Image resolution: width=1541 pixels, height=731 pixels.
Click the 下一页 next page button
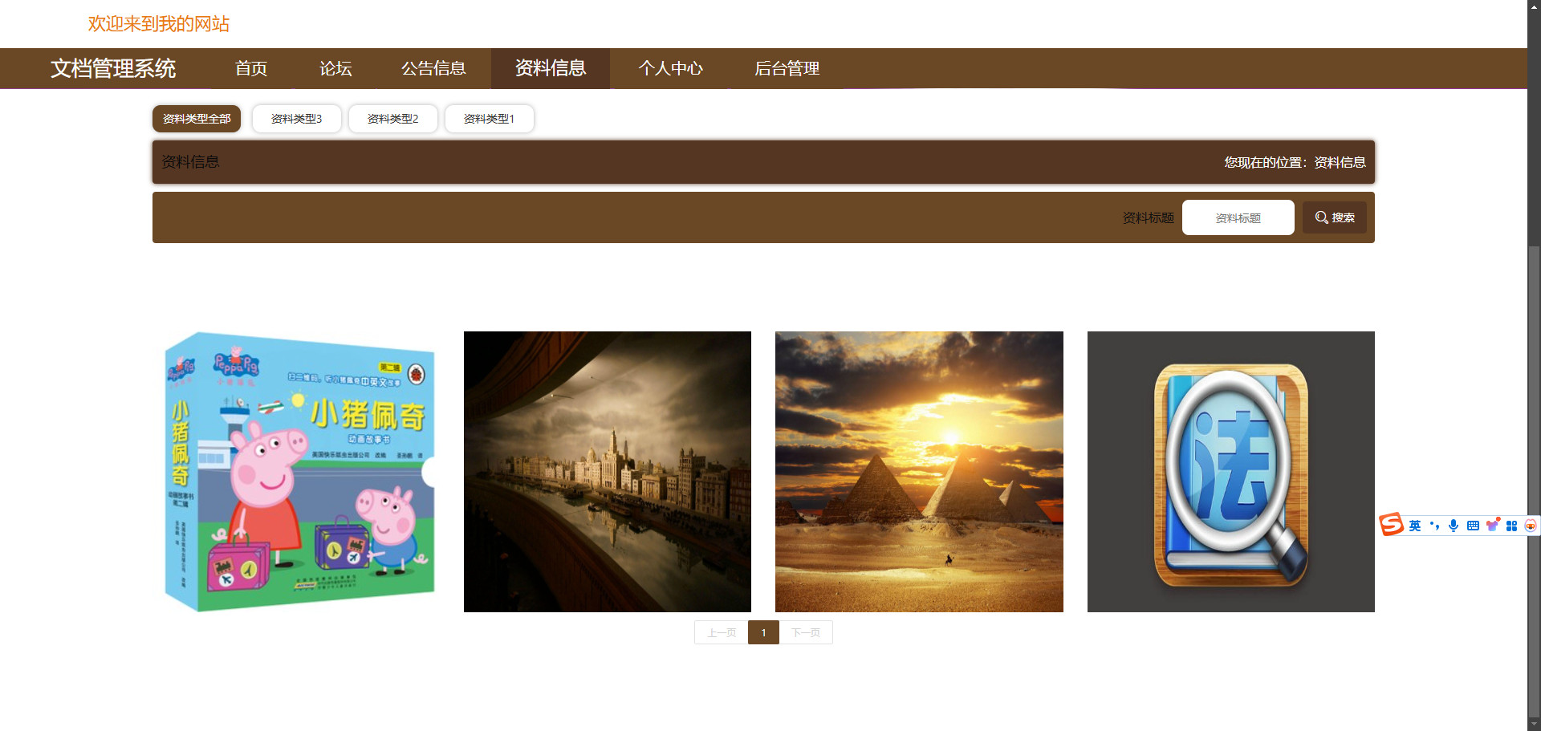tap(806, 632)
